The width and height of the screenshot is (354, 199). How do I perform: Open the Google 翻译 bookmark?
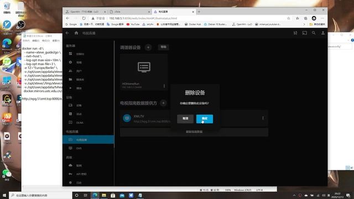click(x=115, y=24)
